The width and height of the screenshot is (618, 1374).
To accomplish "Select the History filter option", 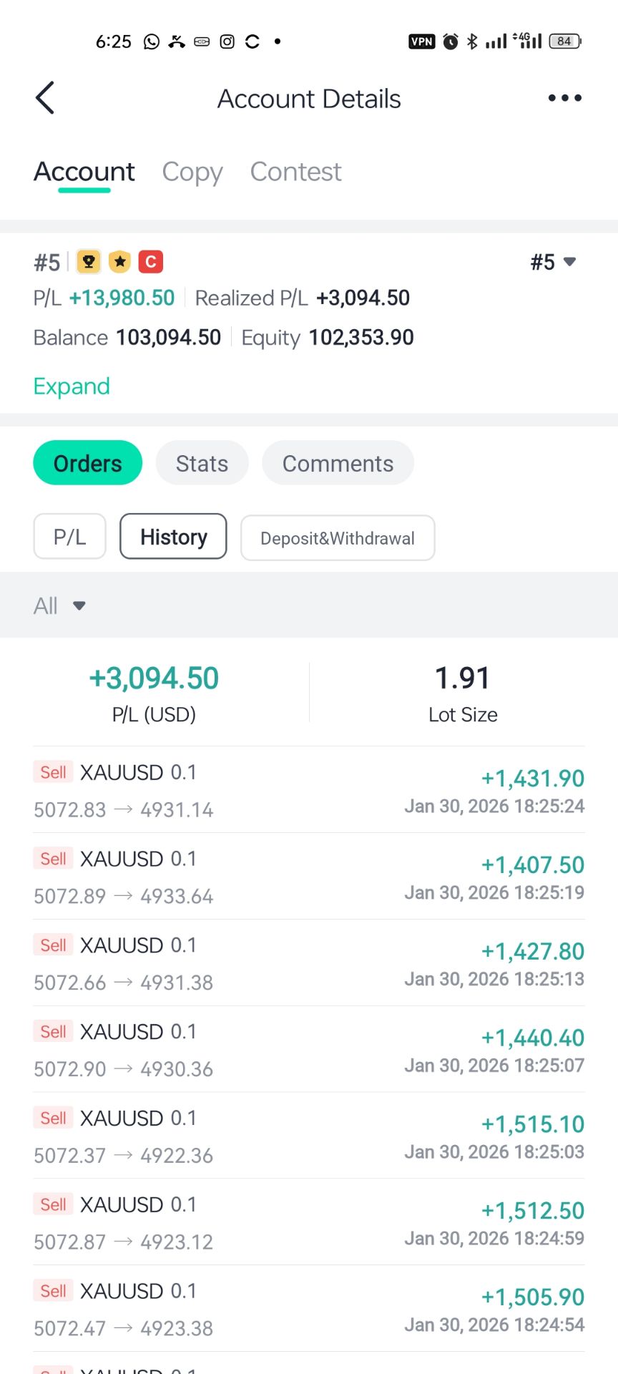I will tap(173, 537).
